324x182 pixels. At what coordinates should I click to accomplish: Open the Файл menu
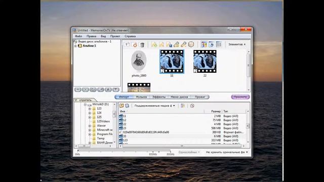coord(78,36)
